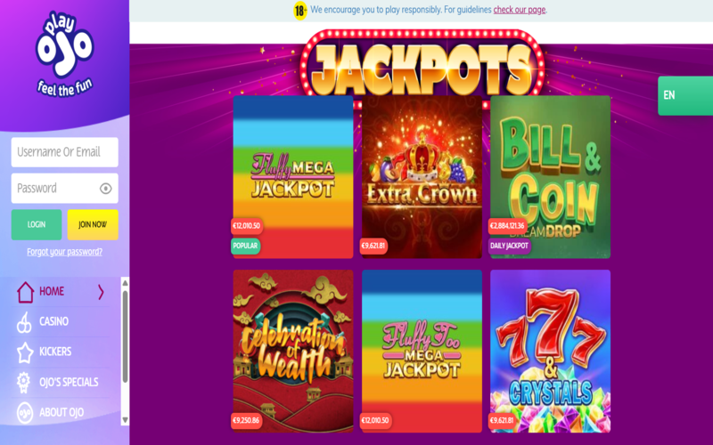
Task: Click the About OJO round icon
Action: click(x=25, y=413)
